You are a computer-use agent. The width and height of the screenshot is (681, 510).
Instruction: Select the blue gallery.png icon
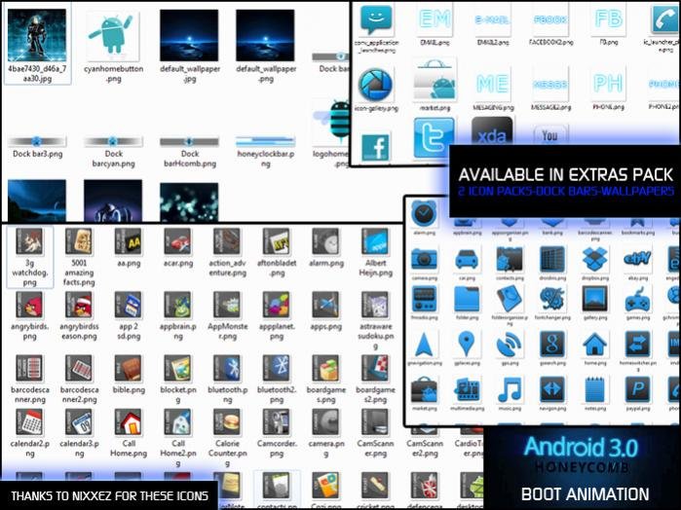[595, 299]
